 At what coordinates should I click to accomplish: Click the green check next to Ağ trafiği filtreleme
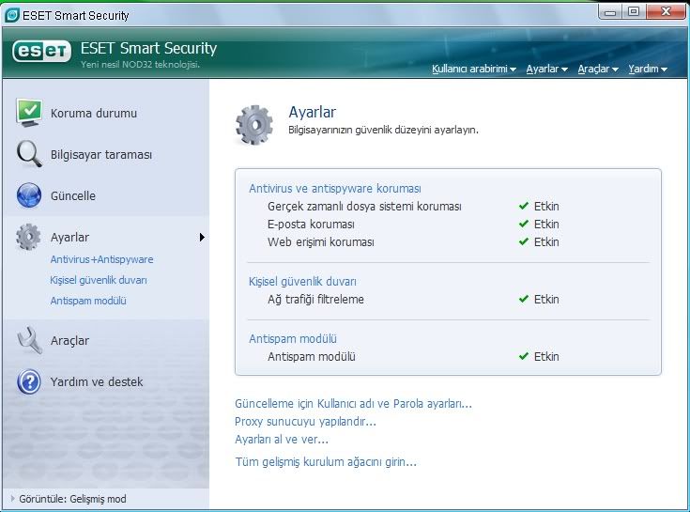(523, 299)
